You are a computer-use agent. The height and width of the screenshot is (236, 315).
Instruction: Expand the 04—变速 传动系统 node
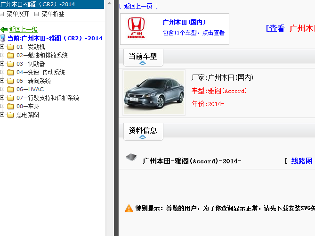click(x=2, y=72)
